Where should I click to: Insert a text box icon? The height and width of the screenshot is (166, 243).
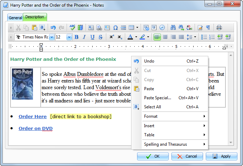pyautogui.click(x=91, y=28)
